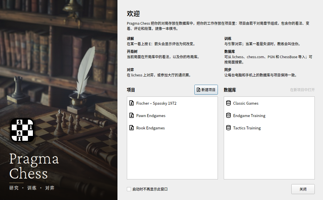This screenshot has width=323, height=200.
Task: Click the 在新项目中打开 link
Action: click(x=302, y=90)
